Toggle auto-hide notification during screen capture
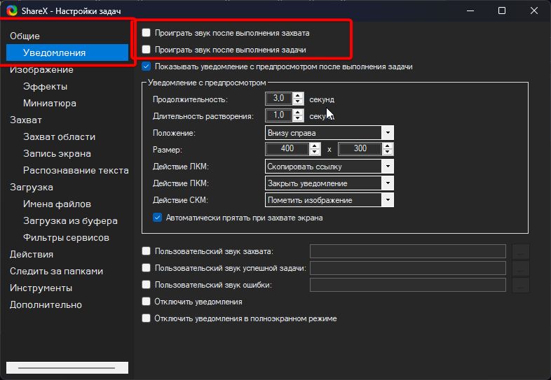The width and height of the screenshot is (551, 380). [158, 218]
